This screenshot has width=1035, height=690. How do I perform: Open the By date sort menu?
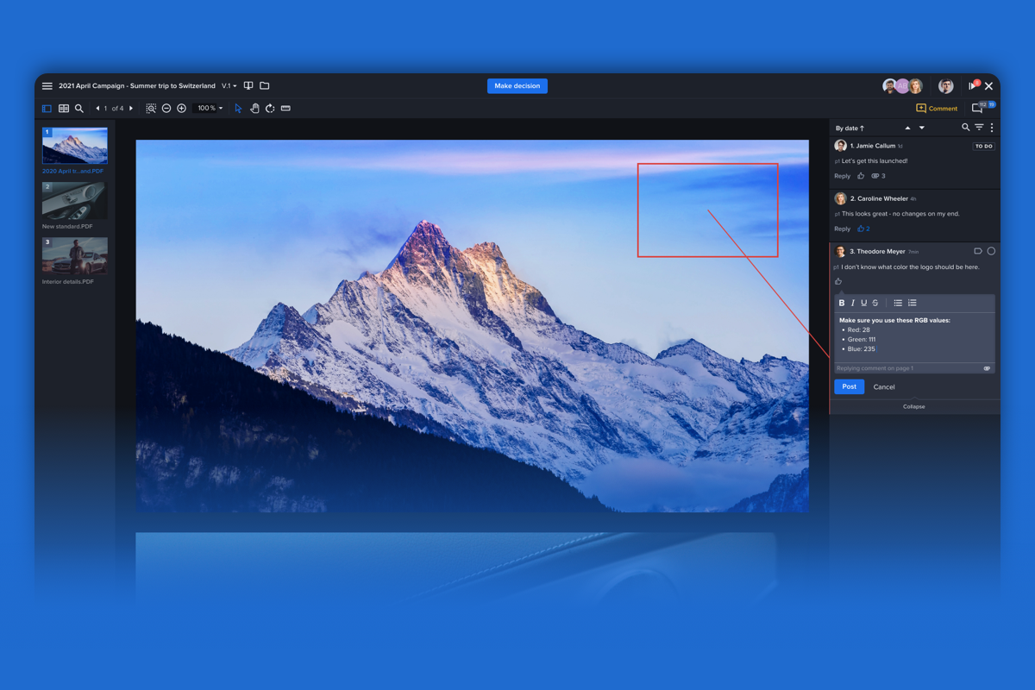tap(850, 127)
